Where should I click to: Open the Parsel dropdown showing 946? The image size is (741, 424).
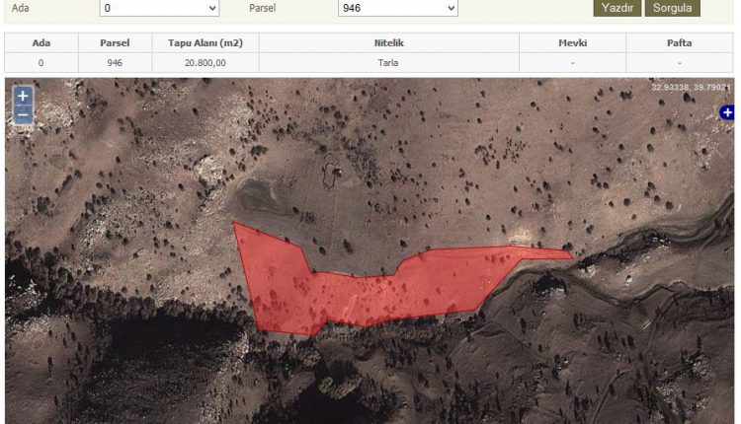point(398,8)
